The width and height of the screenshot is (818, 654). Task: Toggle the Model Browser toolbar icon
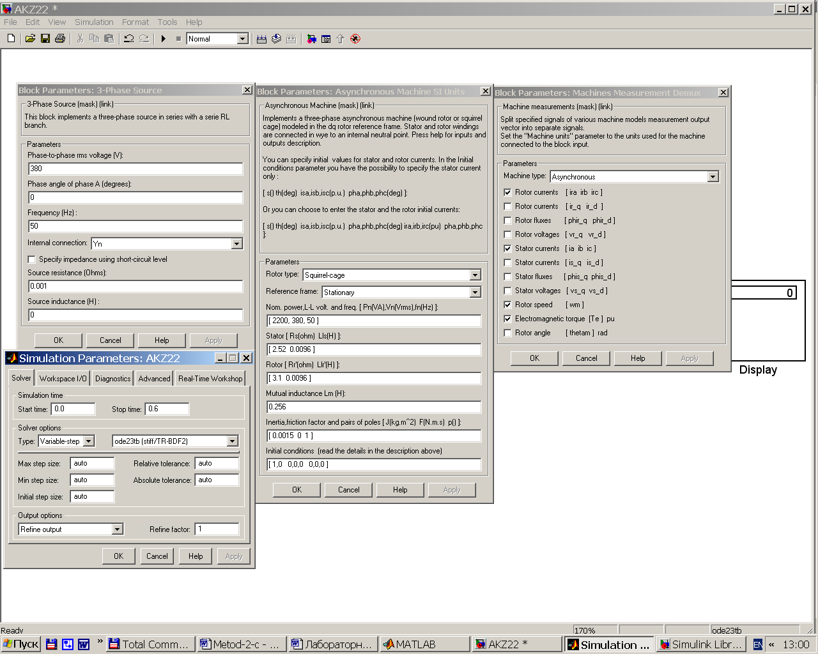[326, 39]
